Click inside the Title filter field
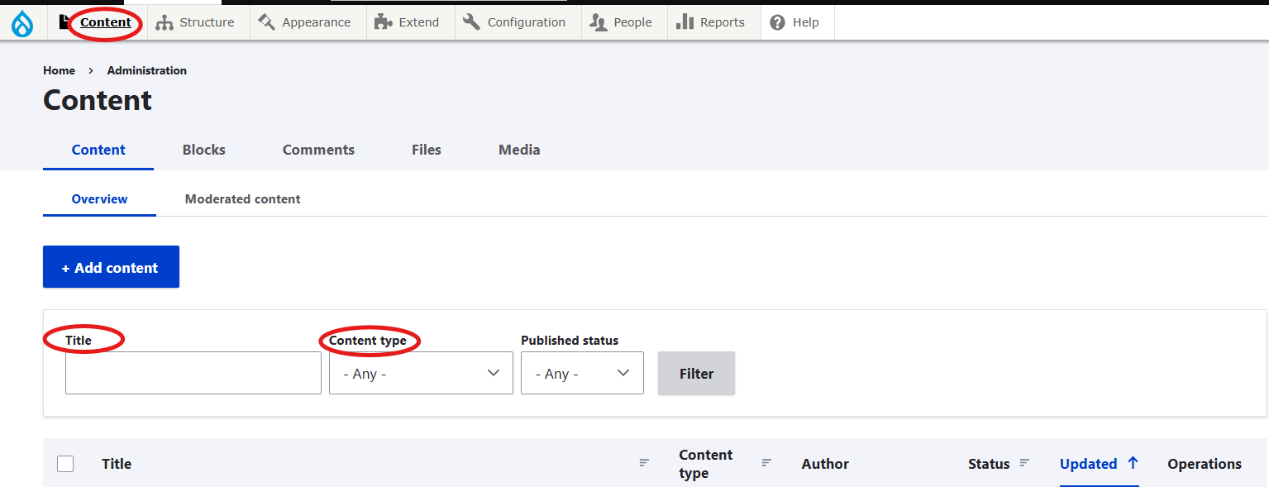 (193, 373)
